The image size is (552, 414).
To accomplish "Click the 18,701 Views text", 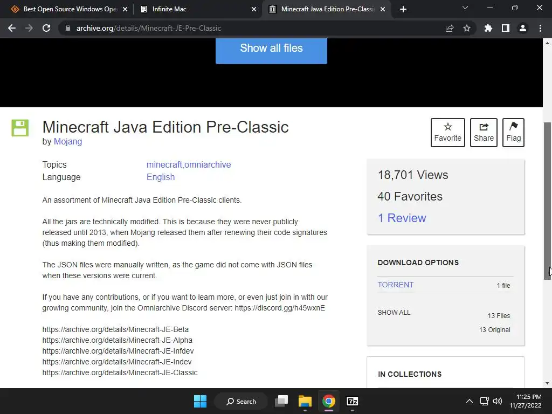I will pyautogui.click(x=413, y=175).
